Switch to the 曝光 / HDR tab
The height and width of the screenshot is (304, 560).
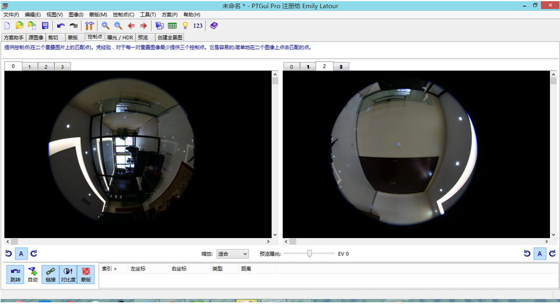coord(120,37)
